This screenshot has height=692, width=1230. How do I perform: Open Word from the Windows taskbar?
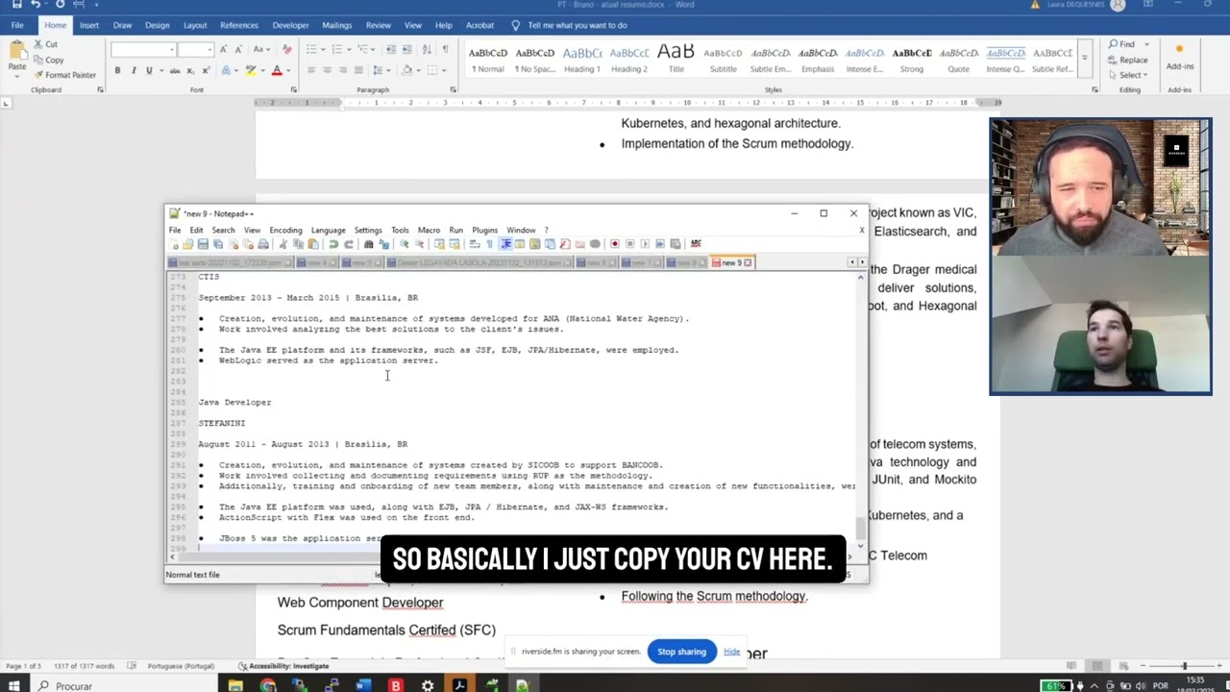click(x=363, y=685)
